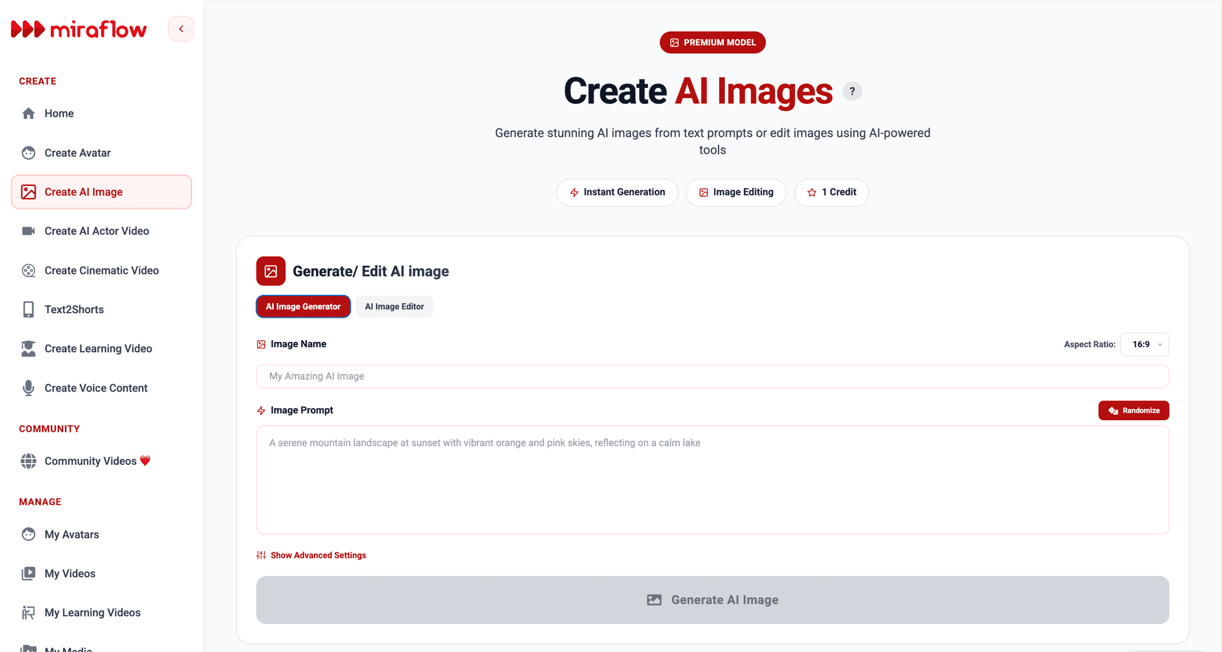Image resolution: width=1222 pixels, height=652 pixels.
Task: Open the Aspect Ratio 16:9 dropdown
Action: click(1144, 344)
